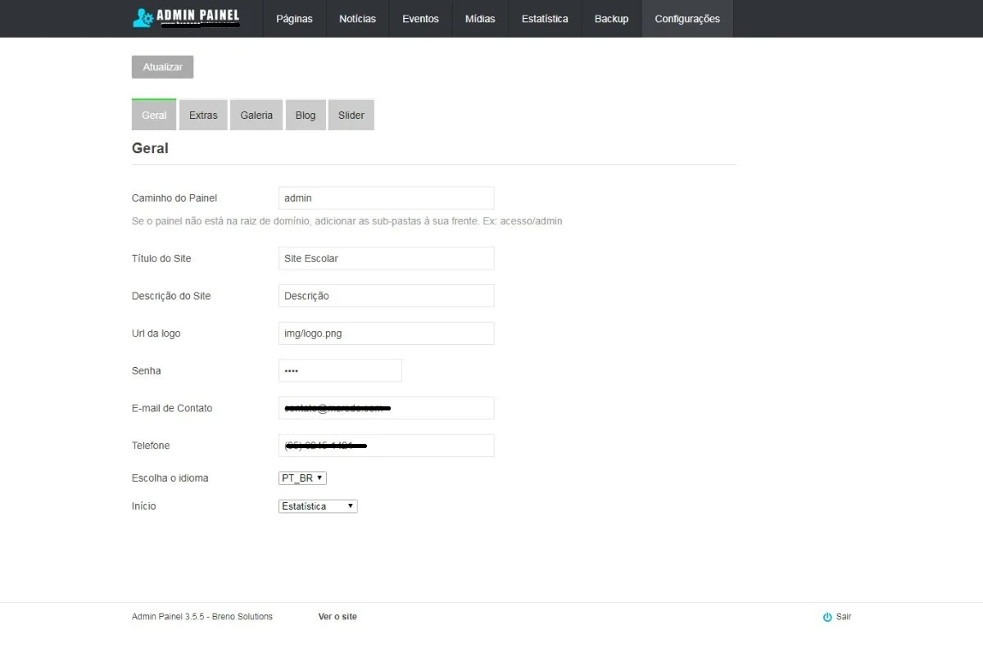Expand the Início Estatística dropdown

pyautogui.click(x=318, y=506)
